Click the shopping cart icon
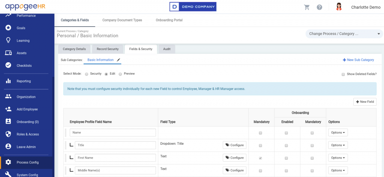384x177 pixels. click(307, 7)
